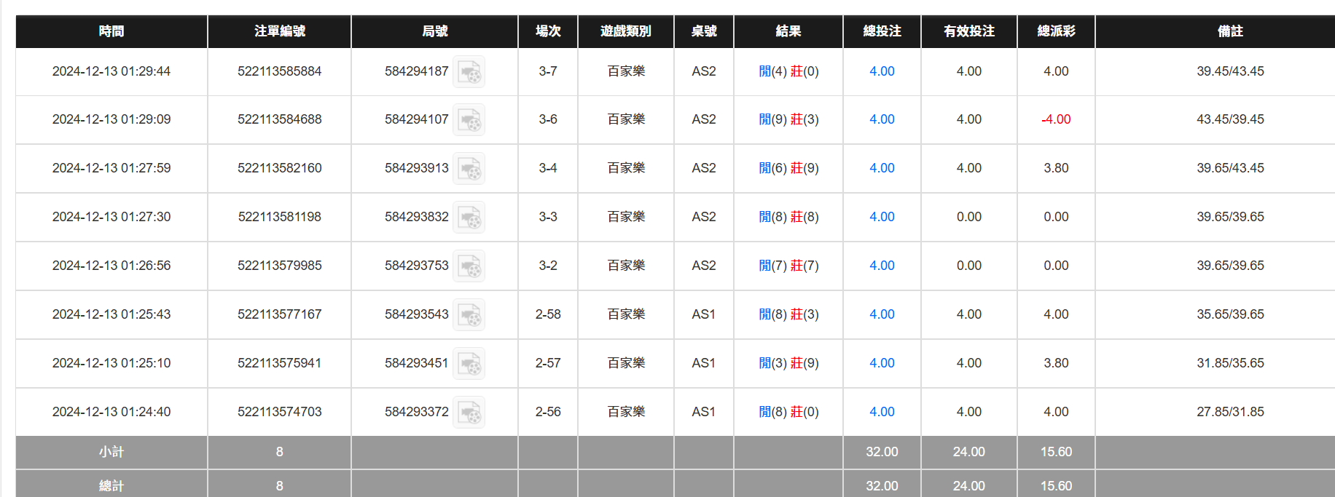Click 4.00 bet link for order 522113581198
Image resolution: width=1335 pixels, height=497 pixels.
coord(882,217)
